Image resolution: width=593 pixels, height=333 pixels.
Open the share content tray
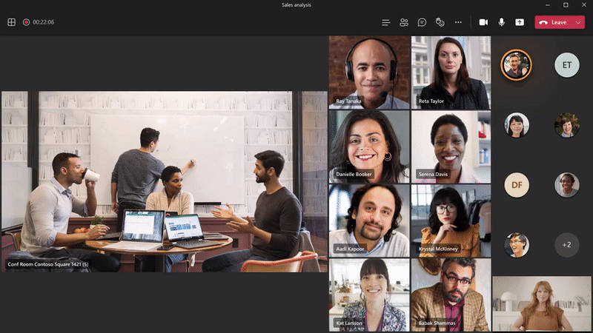[520, 22]
